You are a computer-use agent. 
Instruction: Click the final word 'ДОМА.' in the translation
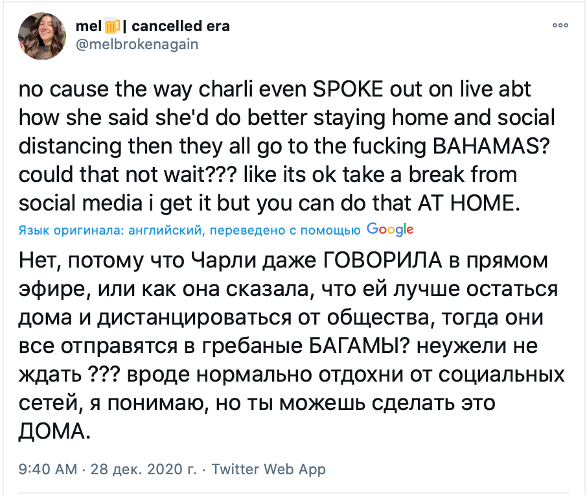(x=54, y=432)
